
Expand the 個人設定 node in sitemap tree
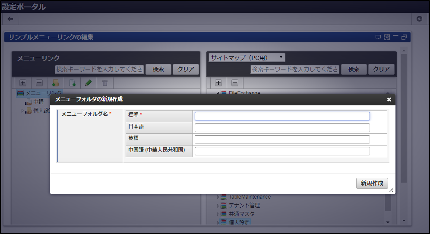[218, 222]
